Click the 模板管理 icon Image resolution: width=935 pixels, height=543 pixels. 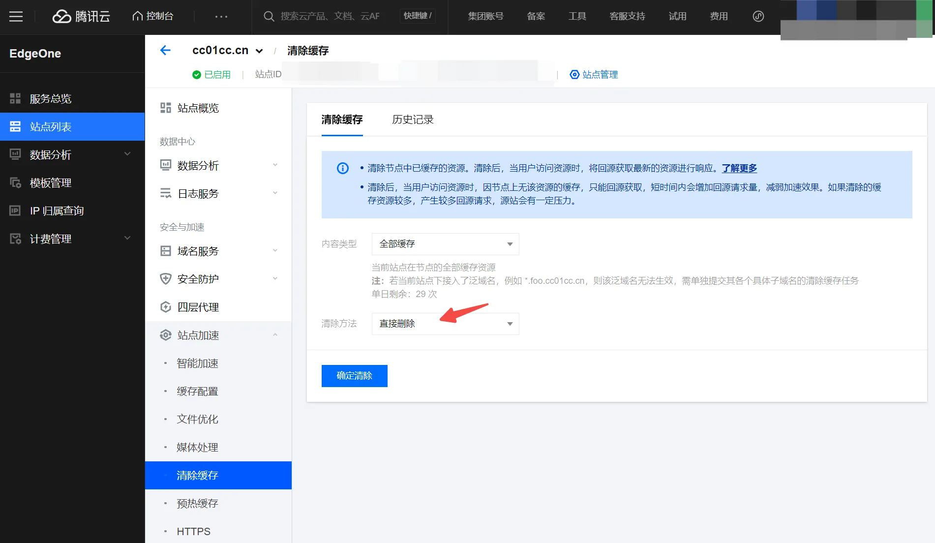click(15, 182)
